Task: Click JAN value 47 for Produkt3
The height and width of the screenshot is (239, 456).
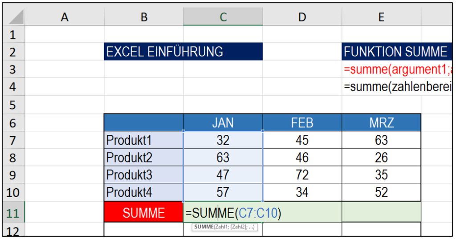Action: (223, 175)
